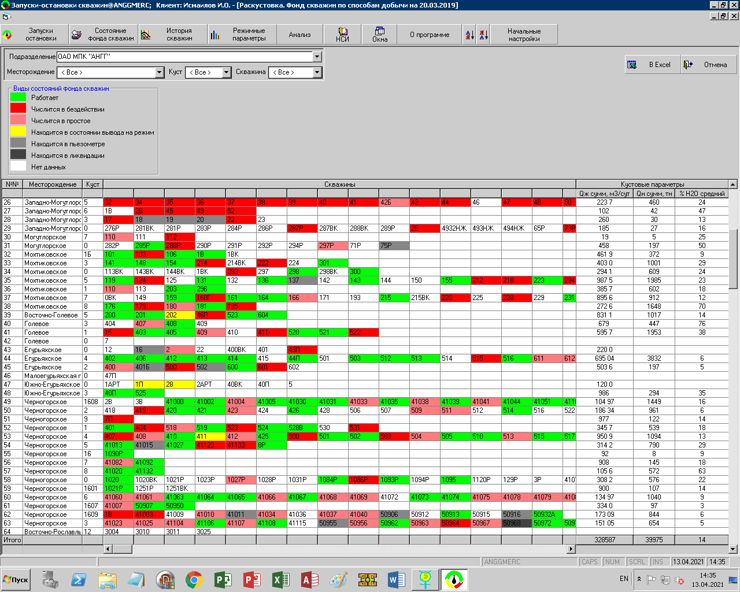Click the table vertical scrollbar down arrow

[x=732, y=549]
